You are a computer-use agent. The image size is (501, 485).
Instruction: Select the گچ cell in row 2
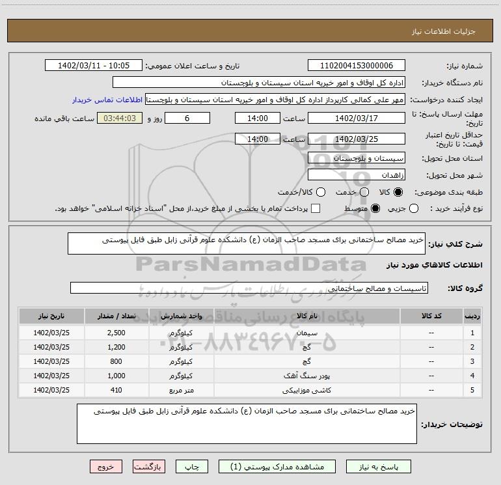[x=306, y=347]
